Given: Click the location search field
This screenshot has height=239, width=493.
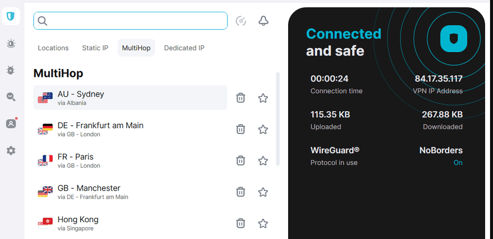Looking at the screenshot, I should point(130,21).
